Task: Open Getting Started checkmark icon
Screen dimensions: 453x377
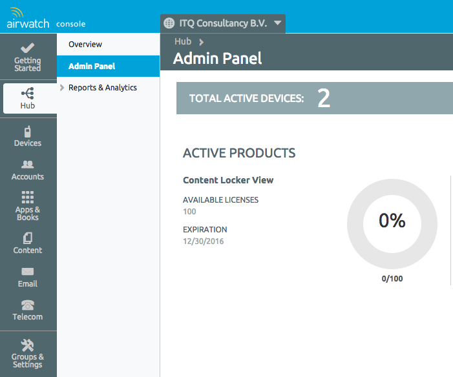Action: 28,48
